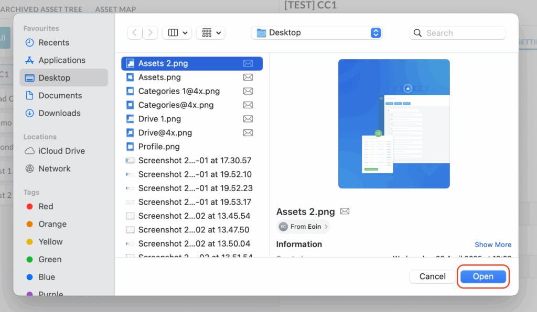Click the Show More link

point(492,244)
